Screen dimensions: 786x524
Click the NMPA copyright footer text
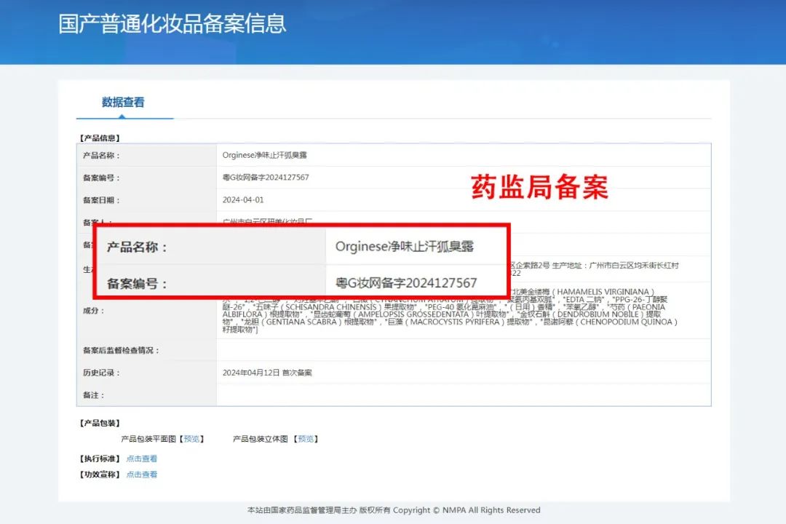[394, 510]
